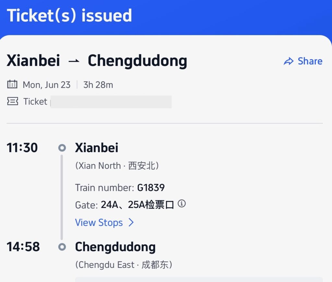Viewport: 332px width, 282px height.
Task: Tap the Share label text
Action: pyautogui.click(x=310, y=61)
